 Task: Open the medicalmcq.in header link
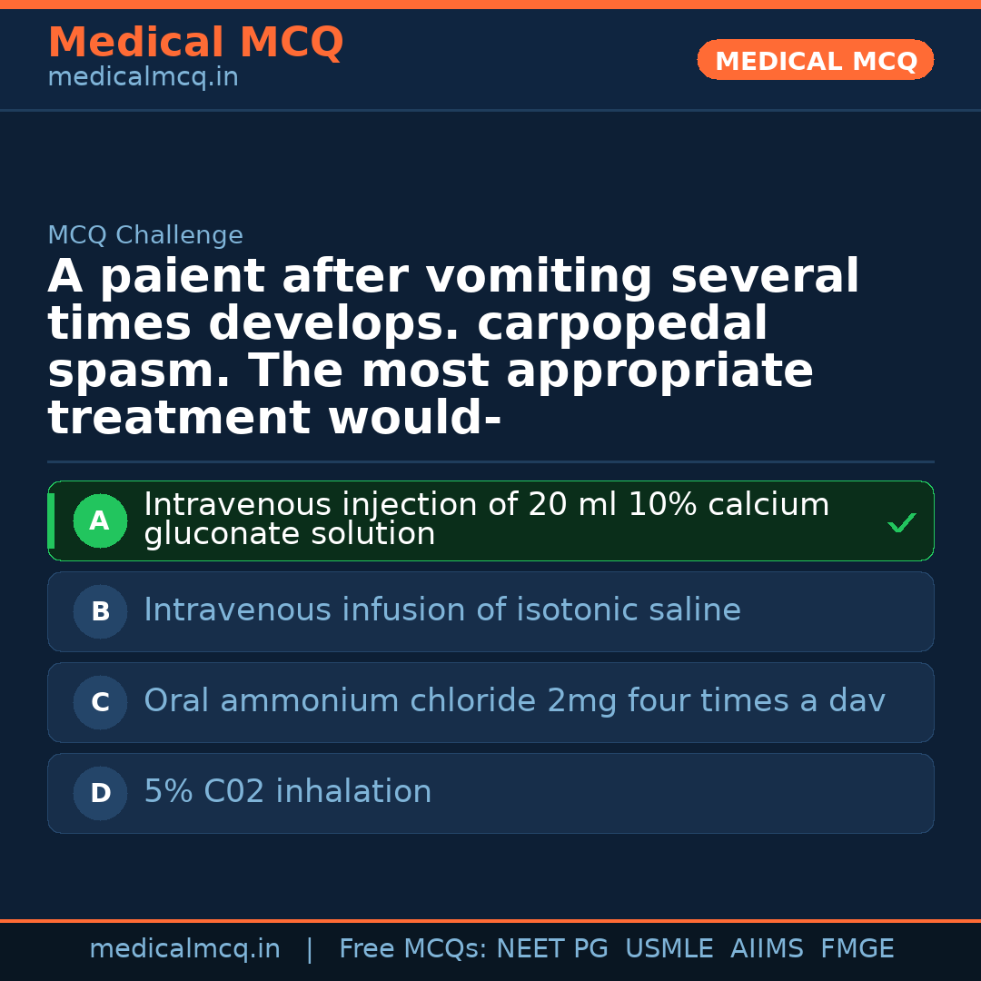click(143, 78)
